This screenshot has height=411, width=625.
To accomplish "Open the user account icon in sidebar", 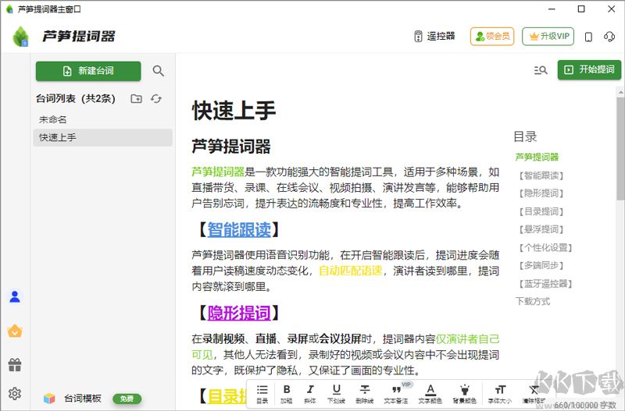I will tap(15, 297).
